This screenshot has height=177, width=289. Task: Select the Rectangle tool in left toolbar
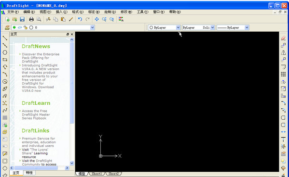click(5, 60)
